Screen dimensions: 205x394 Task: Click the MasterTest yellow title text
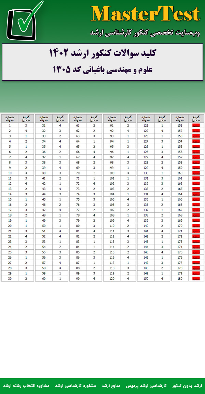[x=145, y=15]
